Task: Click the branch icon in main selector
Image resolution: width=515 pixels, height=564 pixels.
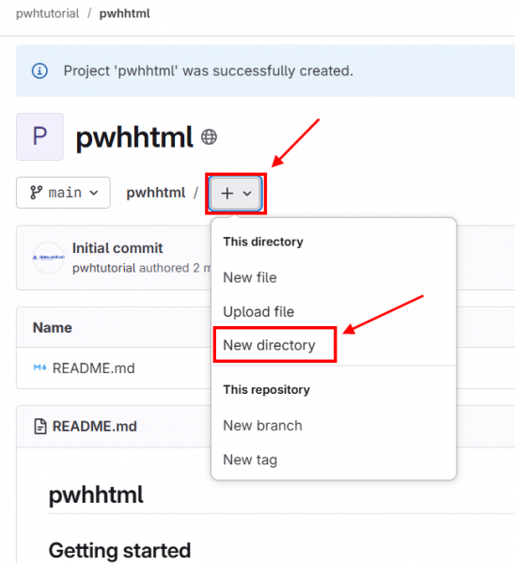Action: tap(36, 193)
